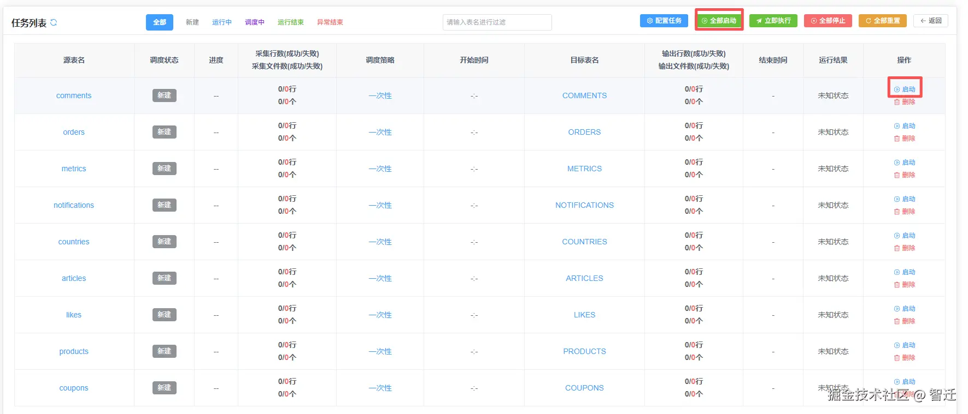Delete the products task

[905, 358]
